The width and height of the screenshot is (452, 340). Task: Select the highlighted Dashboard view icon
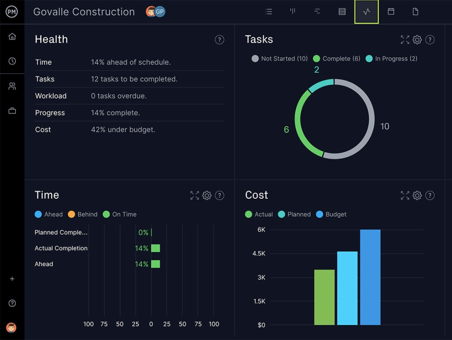click(x=366, y=12)
